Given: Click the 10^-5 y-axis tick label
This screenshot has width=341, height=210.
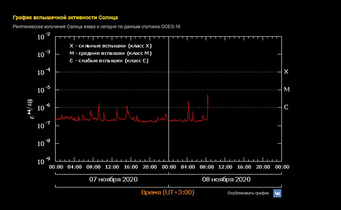Looking at the screenshot, I should coord(43,90).
